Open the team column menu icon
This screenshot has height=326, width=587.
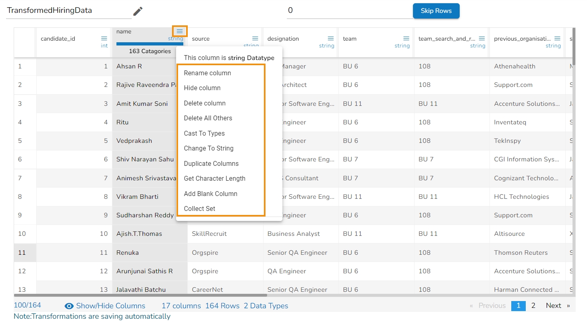pyautogui.click(x=406, y=39)
